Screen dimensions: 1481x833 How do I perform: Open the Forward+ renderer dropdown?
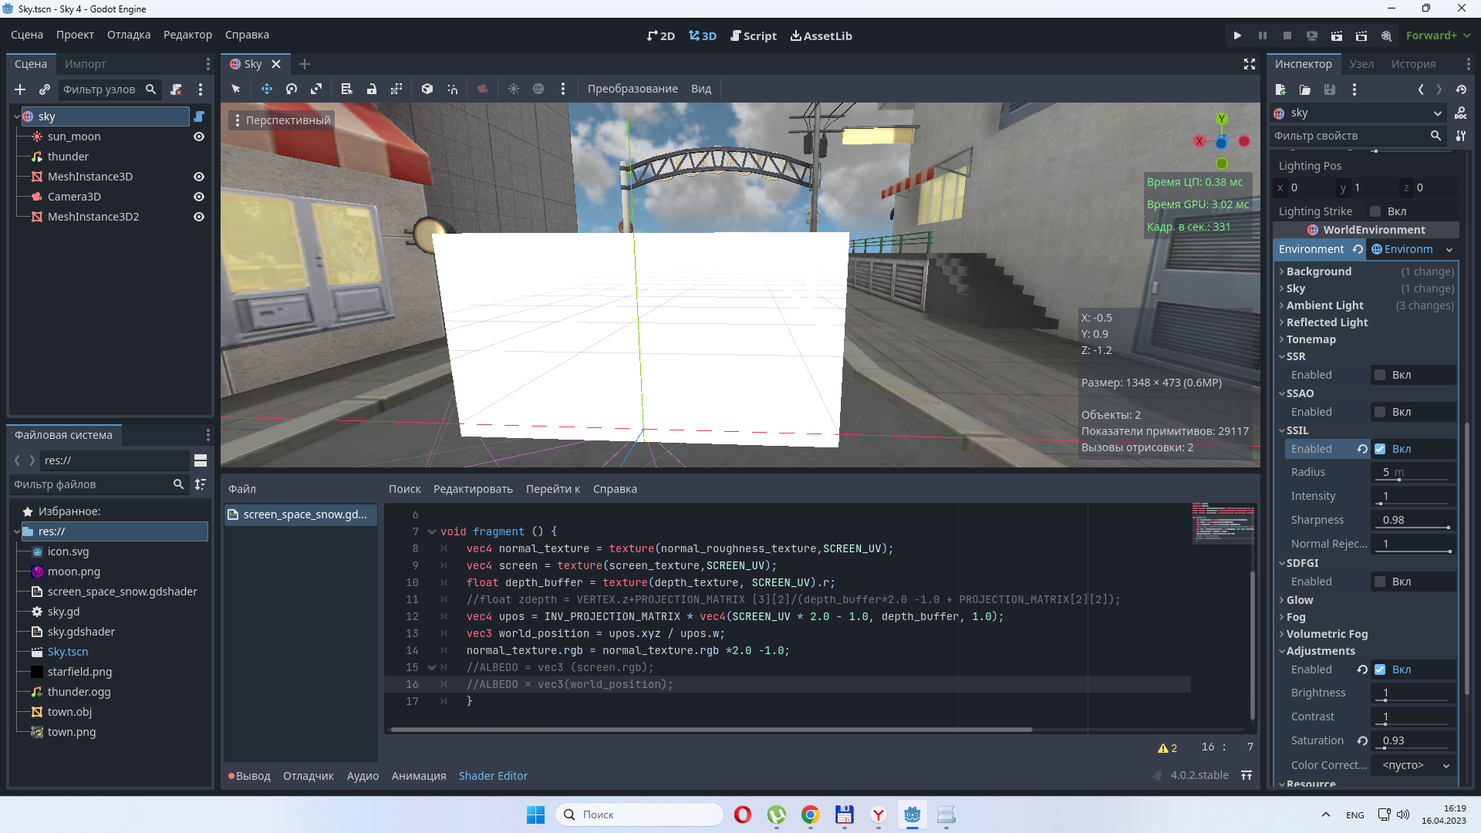(1439, 35)
